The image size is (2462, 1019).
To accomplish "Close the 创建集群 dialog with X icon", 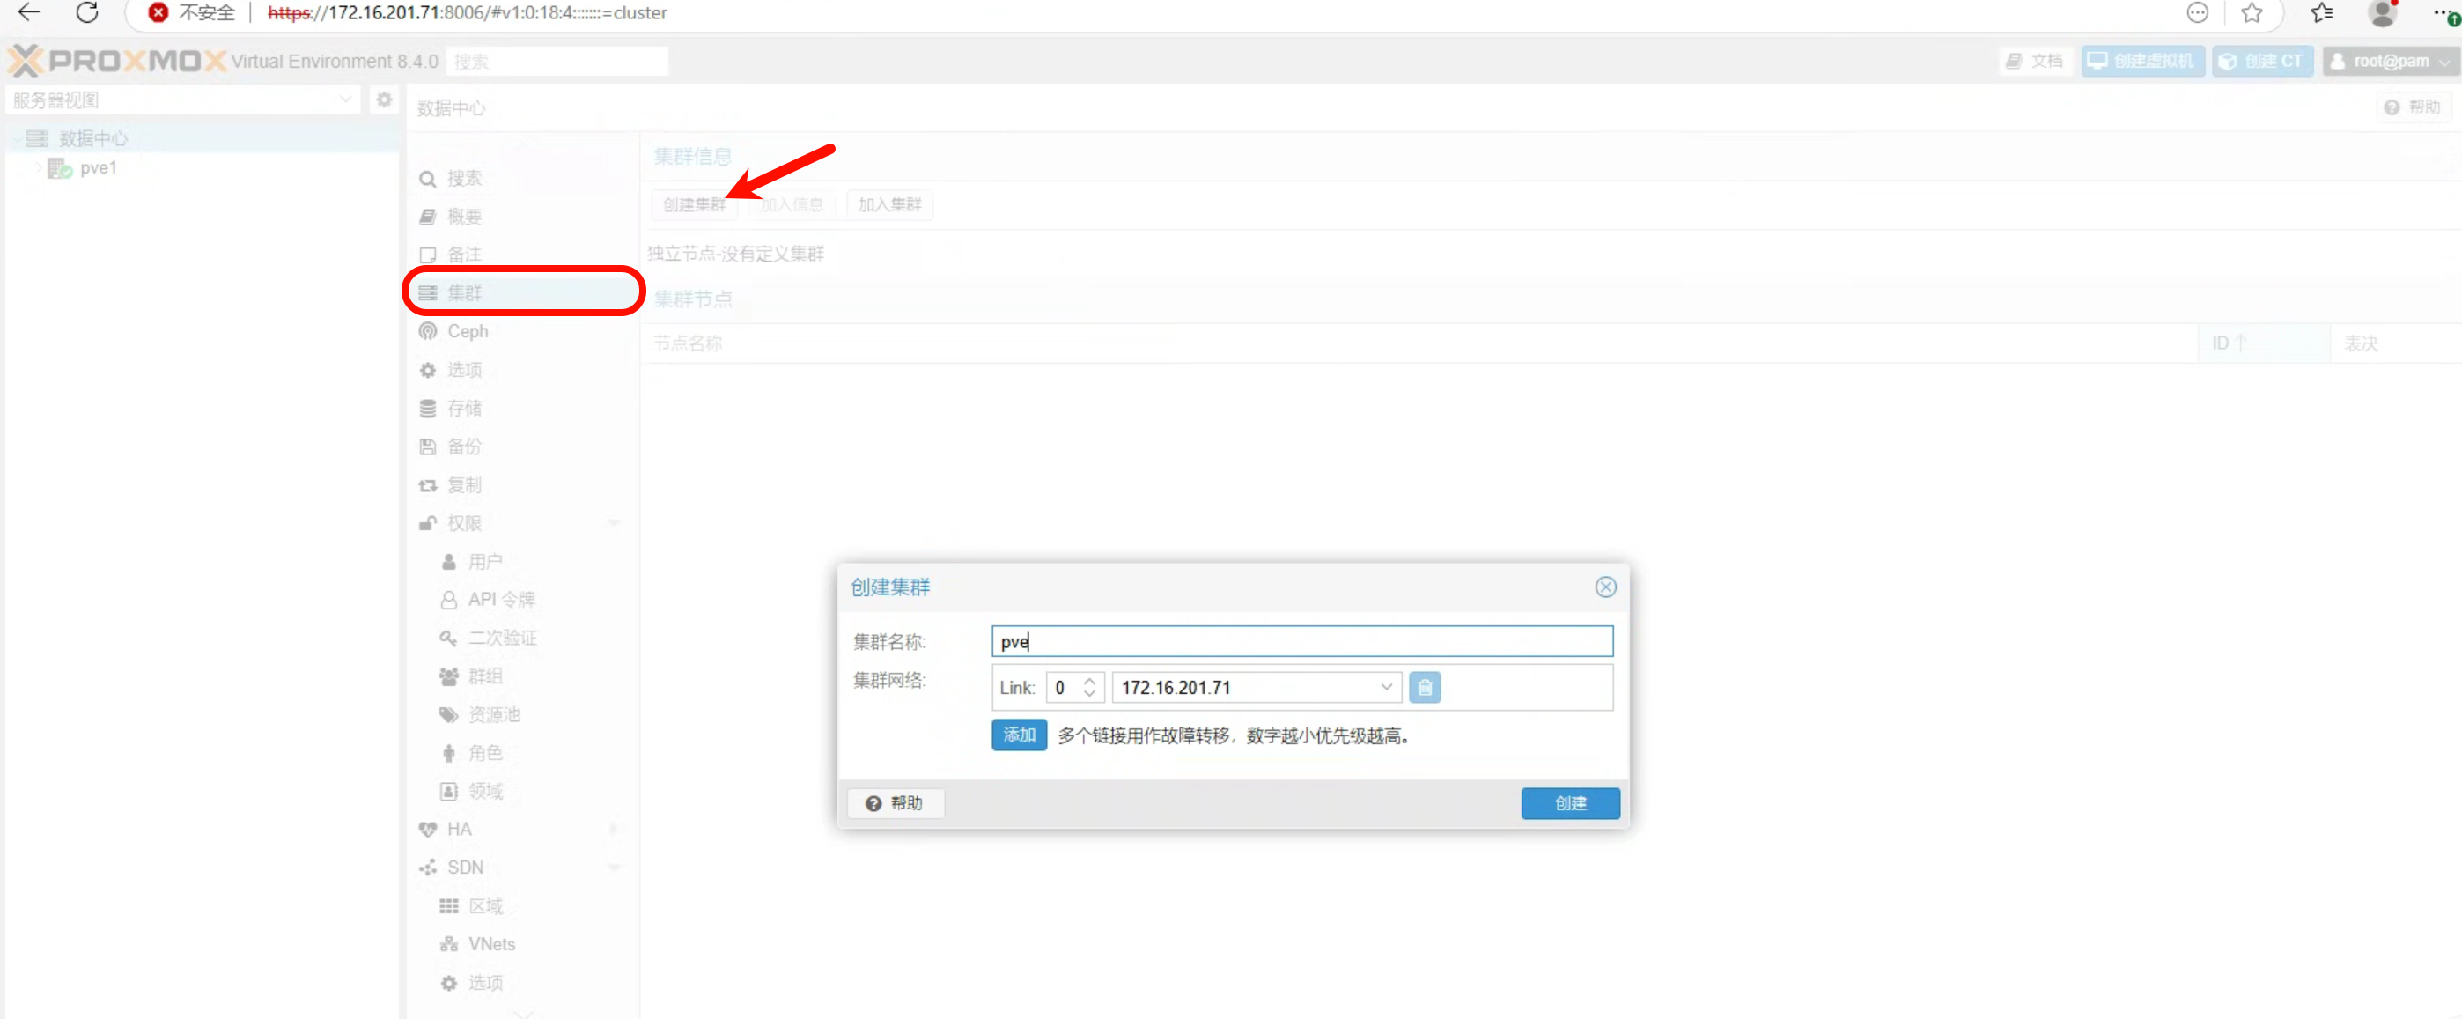I will (x=1604, y=587).
